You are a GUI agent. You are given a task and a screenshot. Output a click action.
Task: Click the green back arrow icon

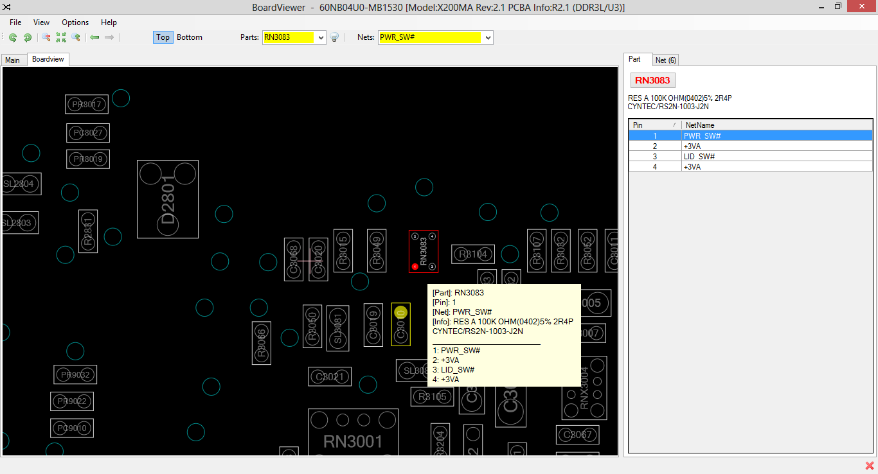[x=94, y=37]
